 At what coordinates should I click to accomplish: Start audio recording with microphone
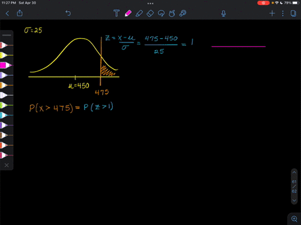[x=223, y=14]
